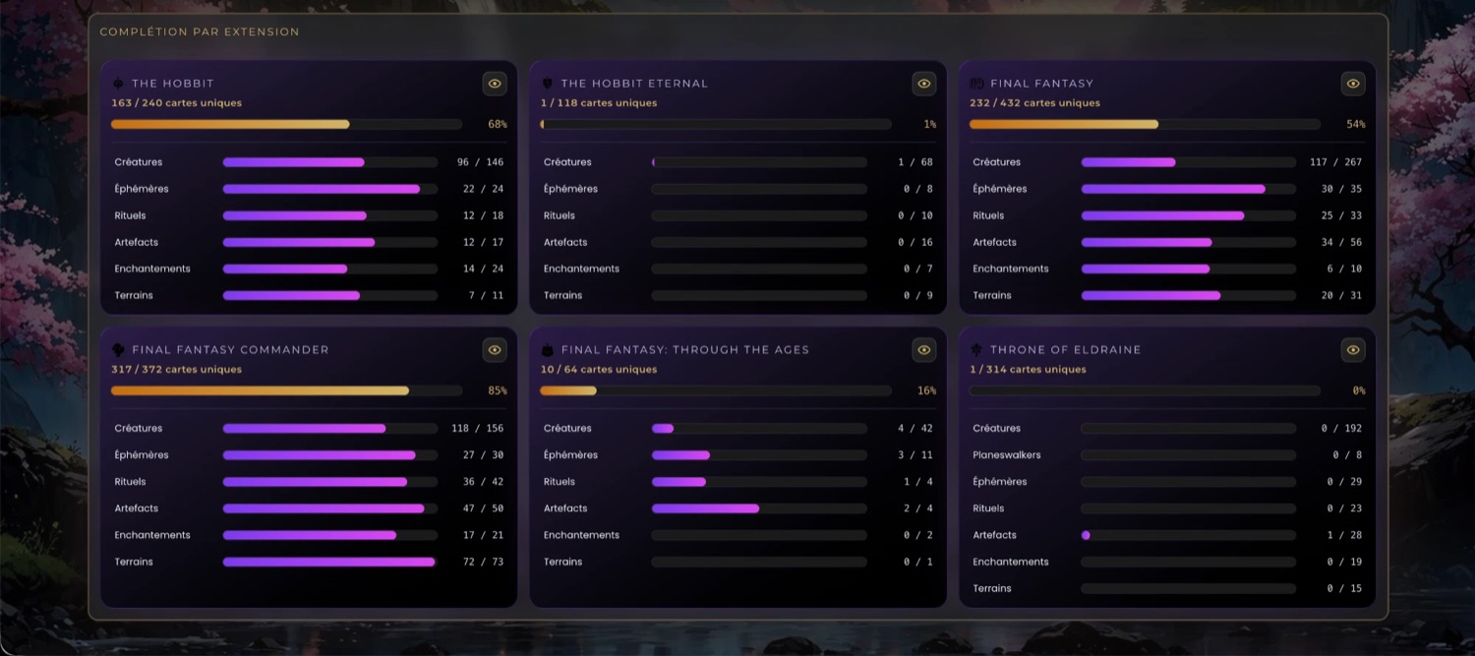Screen dimensions: 1475x656
Task: Click the '0 / 15' Terrains count
Action: pyautogui.click(x=1344, y=589)
